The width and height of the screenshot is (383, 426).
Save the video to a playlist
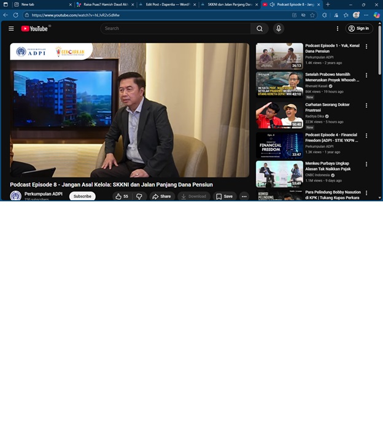[x=224, y=196]
